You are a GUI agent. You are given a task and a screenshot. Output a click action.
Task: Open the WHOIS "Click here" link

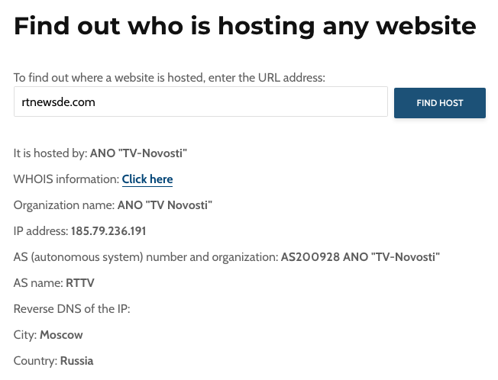coord(147,179)
